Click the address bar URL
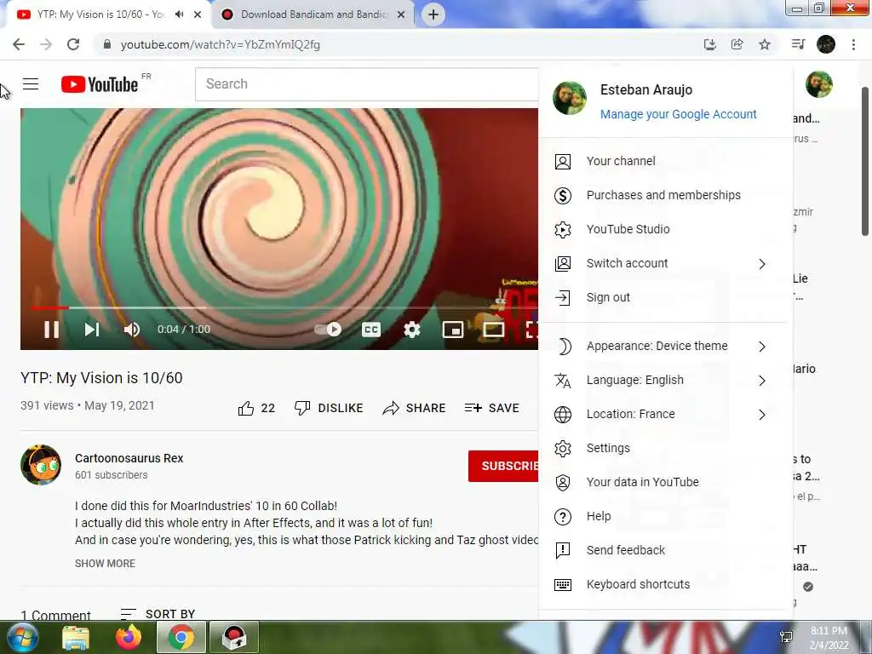The width and height of the screenshot is (872, 654). pyautogui.click(x=221, y=44)
